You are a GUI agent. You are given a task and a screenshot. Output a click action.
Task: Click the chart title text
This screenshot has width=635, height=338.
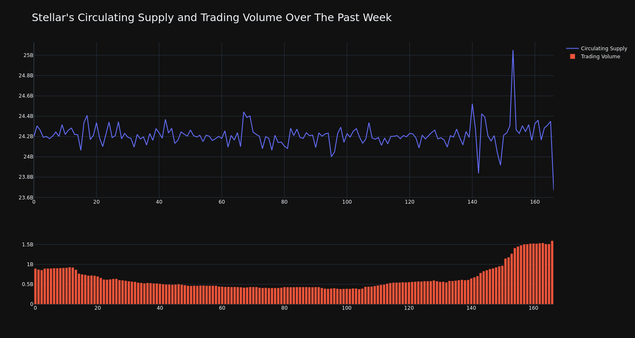coord(212,18)
